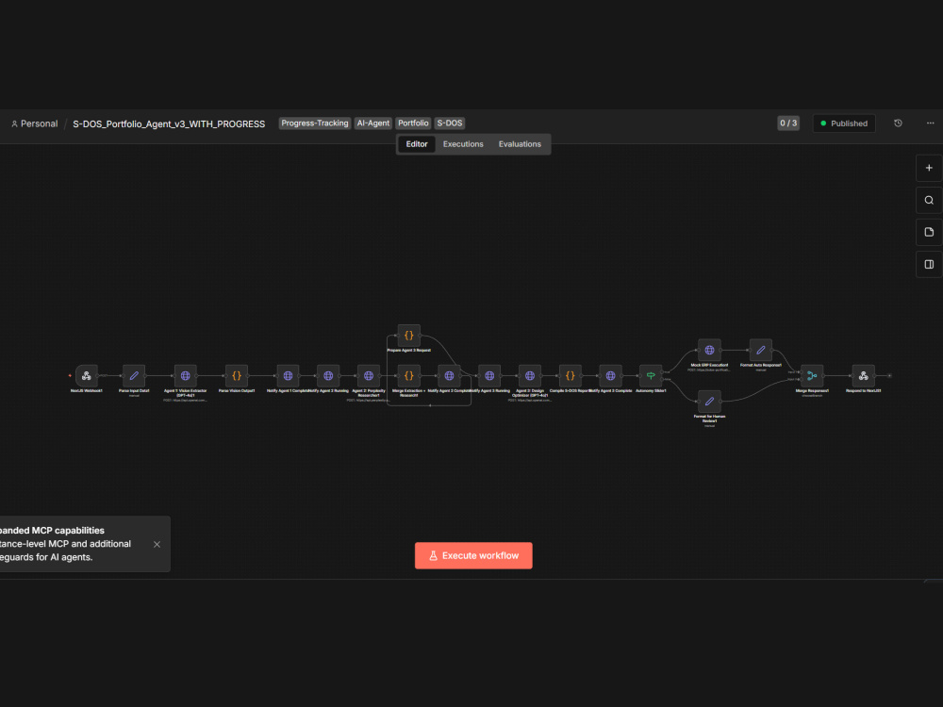This screenshot has height=707, width=943.
Task: Open the Autonomy Slider1 IF node
Action: tap(651, 376)
